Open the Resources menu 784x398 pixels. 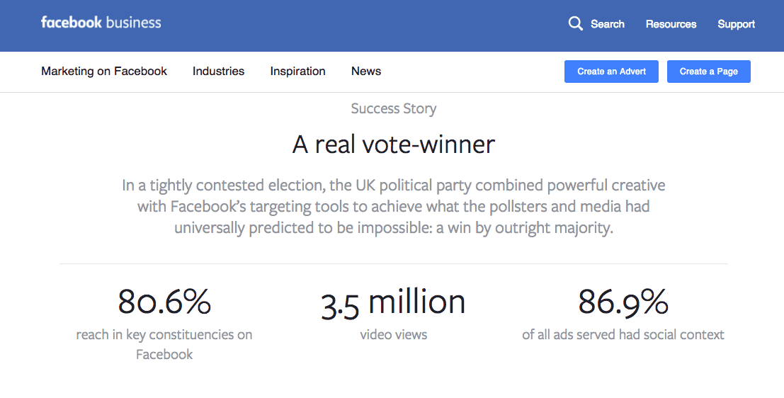tap(671, 24)
